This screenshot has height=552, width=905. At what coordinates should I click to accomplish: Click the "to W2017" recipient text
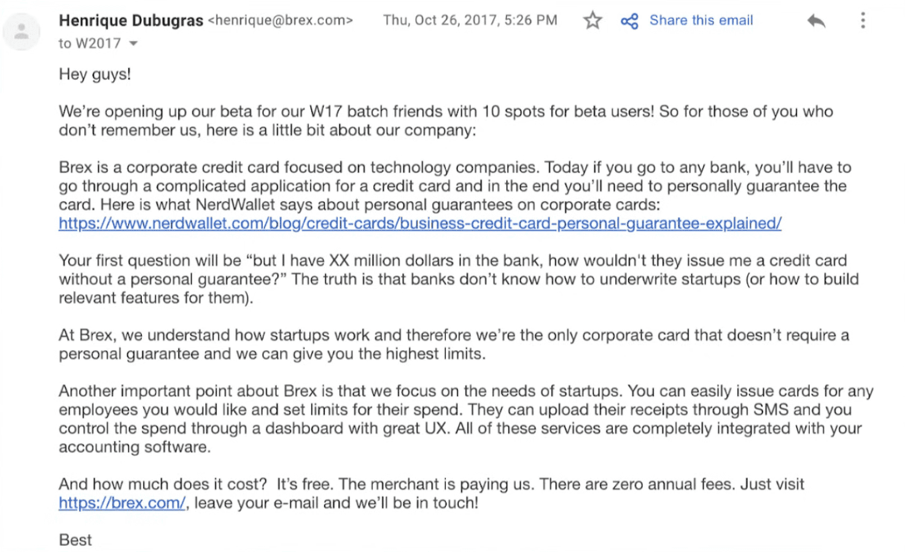(90, 44)
